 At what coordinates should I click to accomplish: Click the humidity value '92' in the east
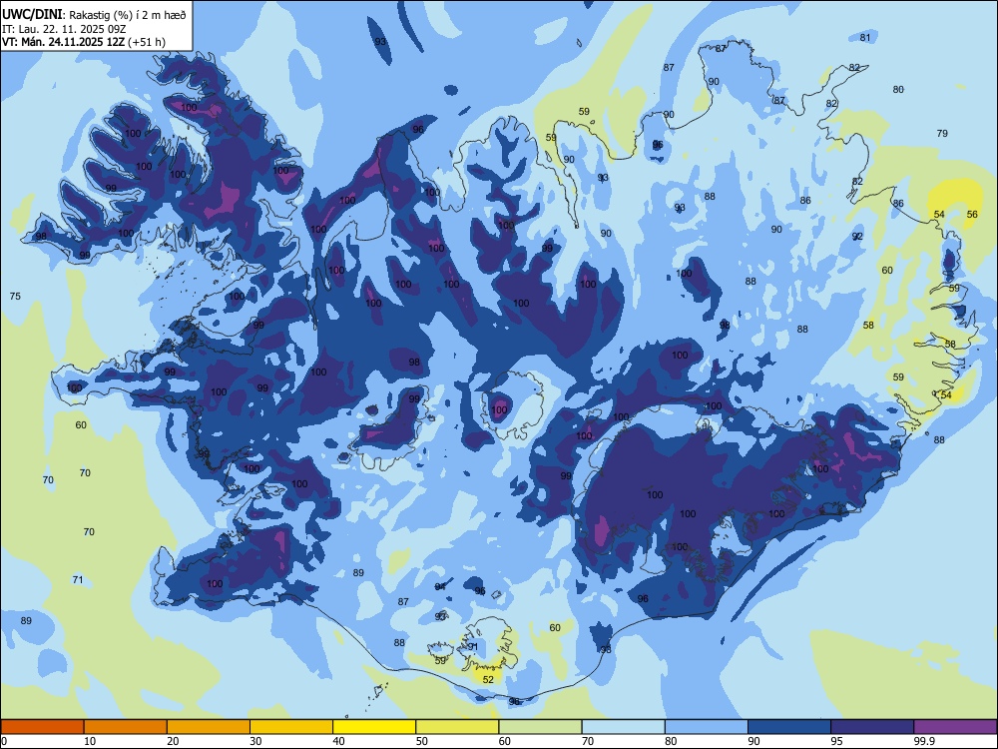pos(857,237)
